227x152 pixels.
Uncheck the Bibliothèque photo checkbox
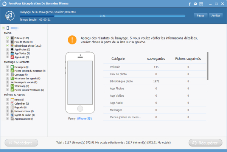click(x=8, y=46)
